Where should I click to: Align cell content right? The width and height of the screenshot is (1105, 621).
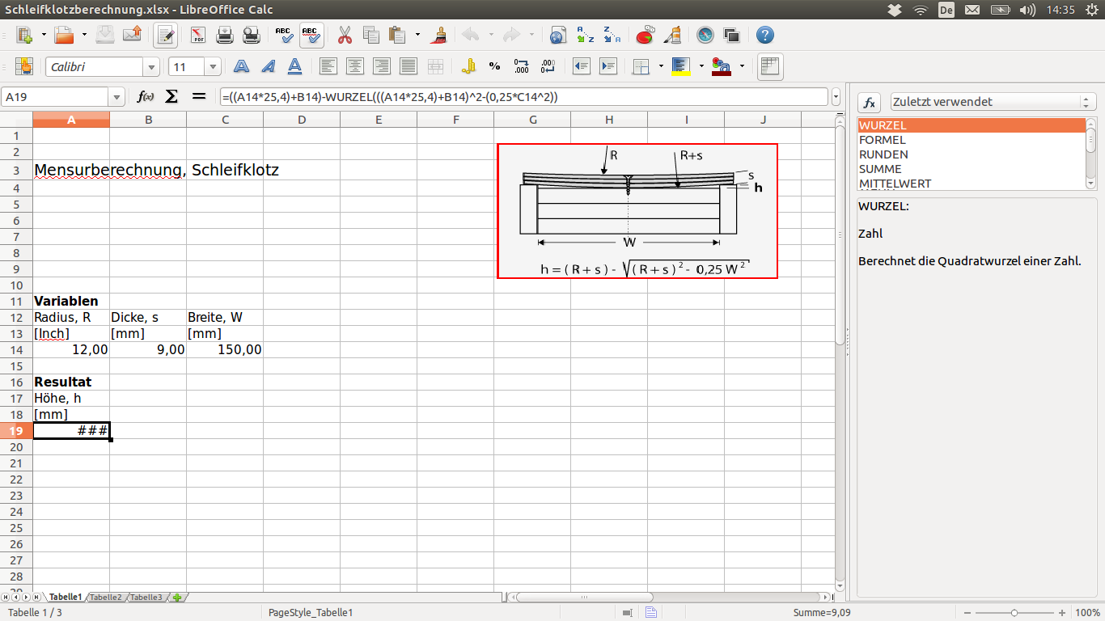(x=382, y=67)
